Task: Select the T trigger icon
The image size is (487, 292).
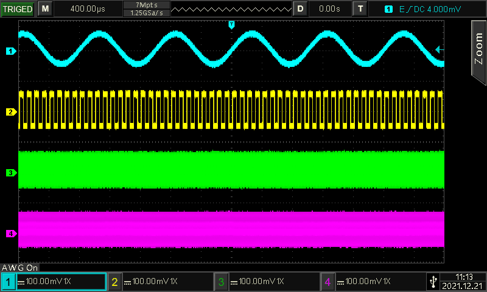Action: 361,9
